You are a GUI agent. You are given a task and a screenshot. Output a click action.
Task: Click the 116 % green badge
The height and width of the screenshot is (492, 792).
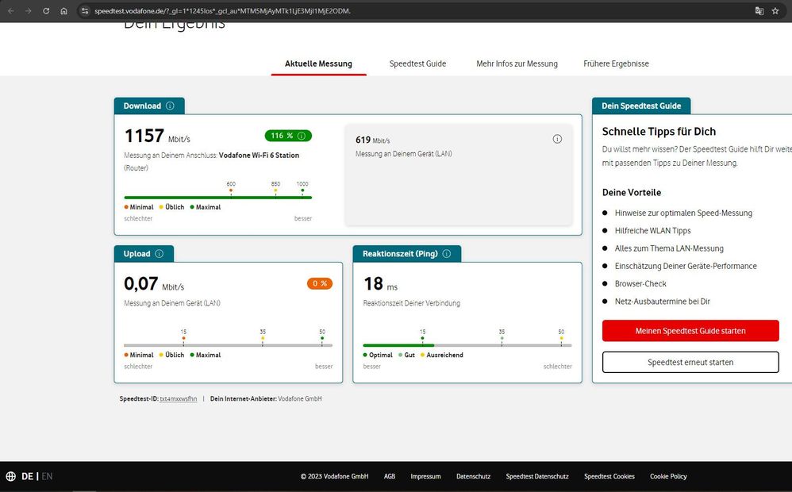(288, 136)
